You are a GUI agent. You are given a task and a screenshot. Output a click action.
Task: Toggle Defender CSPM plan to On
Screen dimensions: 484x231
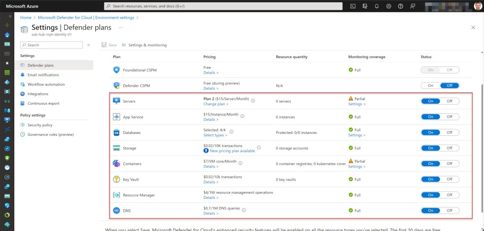point(430,85)
